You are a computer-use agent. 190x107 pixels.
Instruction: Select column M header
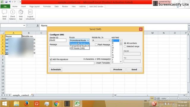pyautogui.click(x=152, y=33)
